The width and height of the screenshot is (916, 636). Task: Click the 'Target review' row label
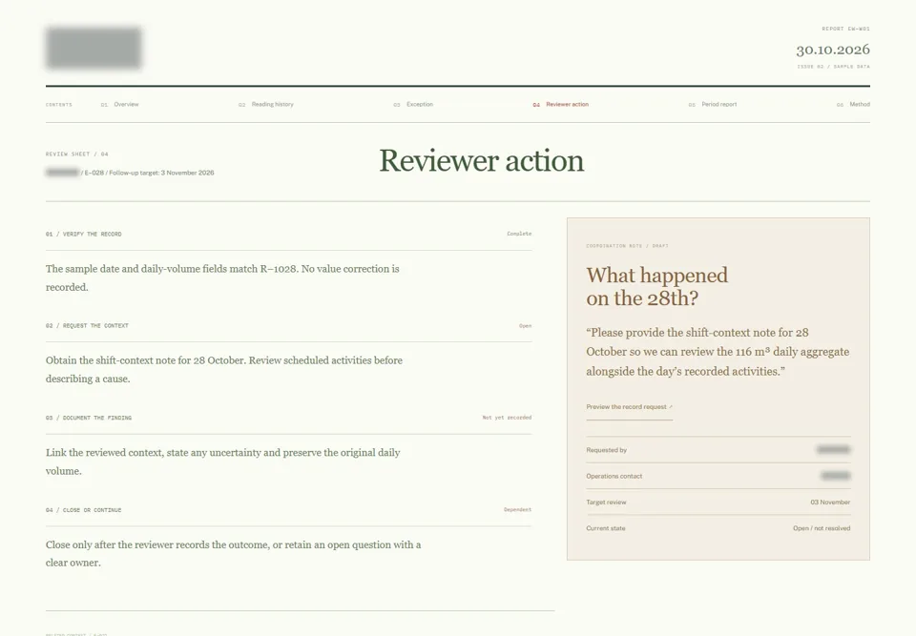[x=606, y=503]
